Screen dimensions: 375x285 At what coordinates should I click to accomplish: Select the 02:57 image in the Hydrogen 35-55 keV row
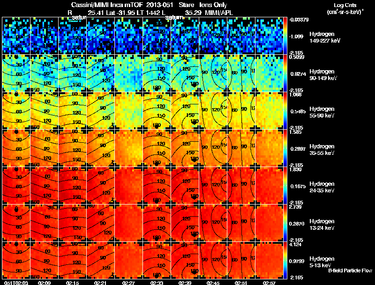coord(269,148)
